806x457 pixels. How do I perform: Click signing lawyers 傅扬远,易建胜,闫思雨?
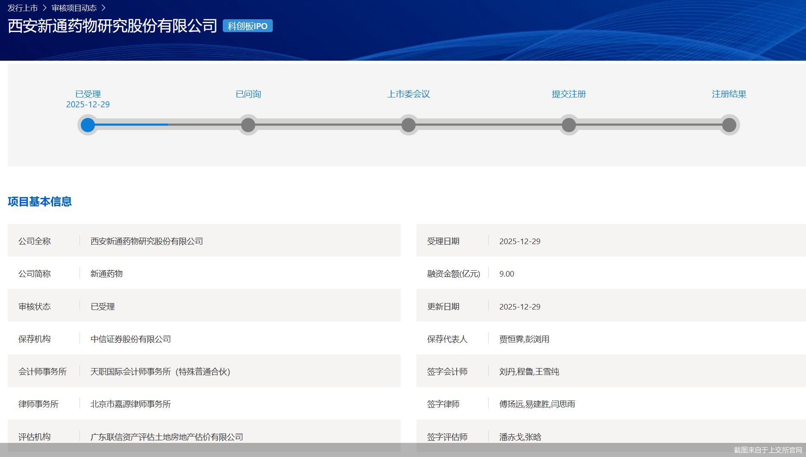coord(537,404)
